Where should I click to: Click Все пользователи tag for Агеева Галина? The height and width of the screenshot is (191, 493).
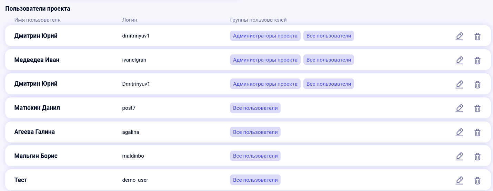tap(255, 132)
